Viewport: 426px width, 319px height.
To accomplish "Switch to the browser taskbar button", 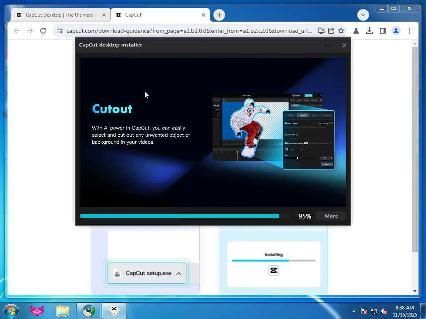I will click(89, 311).
